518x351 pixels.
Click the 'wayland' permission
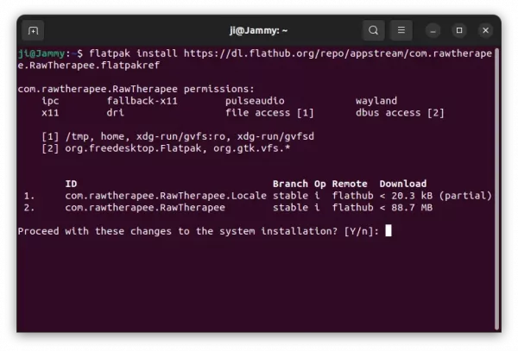(376, 101)
